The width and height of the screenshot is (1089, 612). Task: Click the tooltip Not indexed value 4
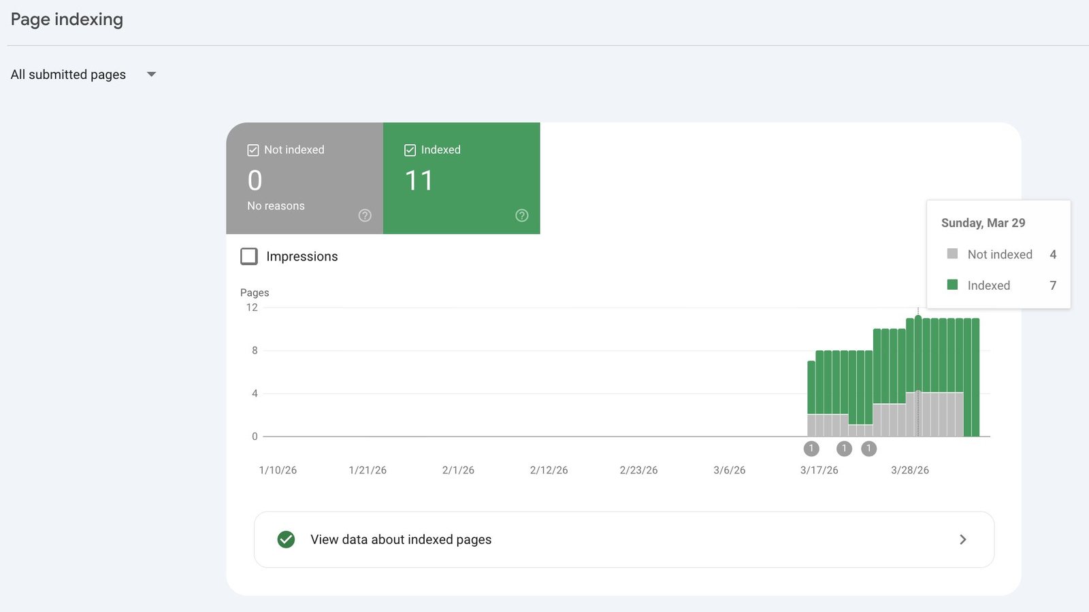tap(1053, 254)
